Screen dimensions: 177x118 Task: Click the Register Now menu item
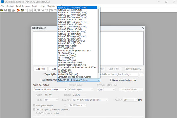click(x=54, y=6)
